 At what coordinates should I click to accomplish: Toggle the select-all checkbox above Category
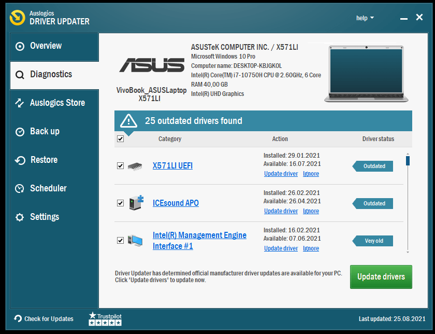click(120, 139)
